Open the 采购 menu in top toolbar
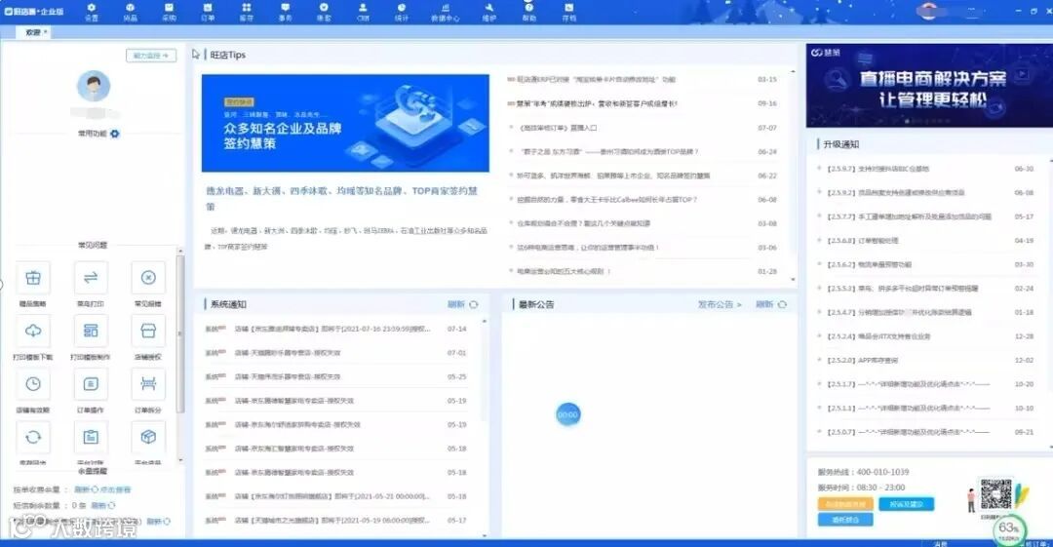Screen dimensions: 1053x547 coord(169,12)
